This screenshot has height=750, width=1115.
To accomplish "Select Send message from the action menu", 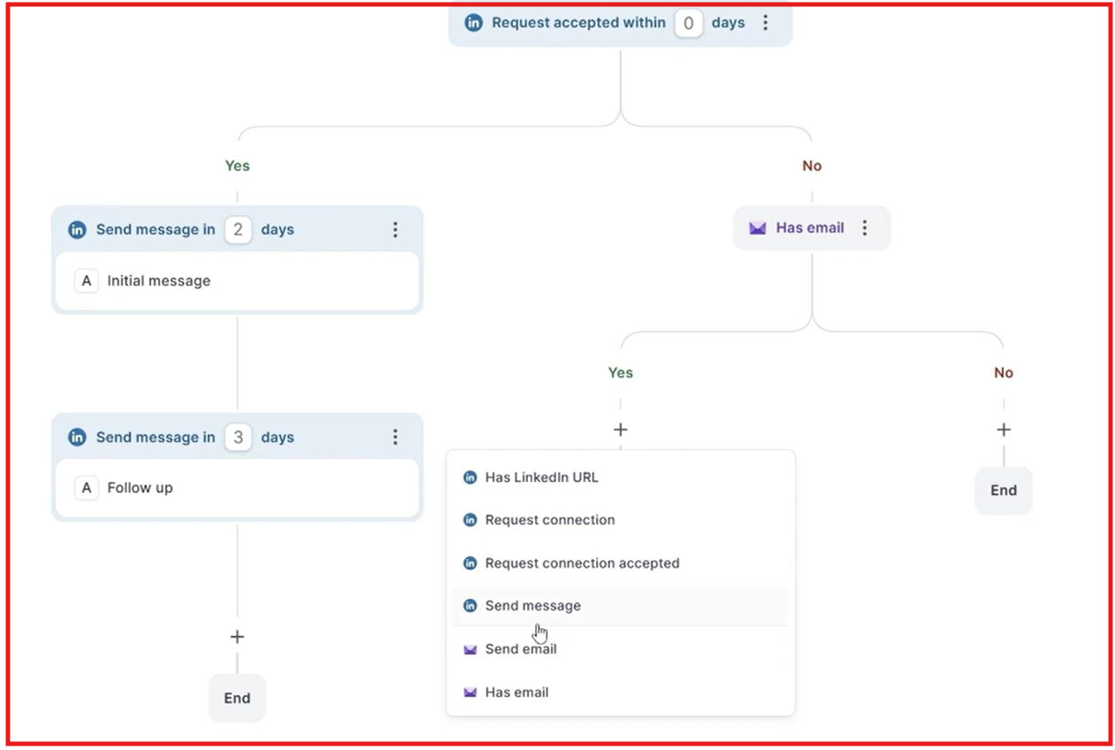I will click(x=532, y=606).
